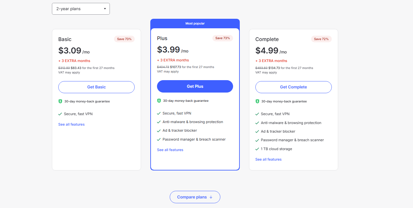The image size is (413, 208).
Task: Open the 2-year plans dropdown
Action: 81,9
